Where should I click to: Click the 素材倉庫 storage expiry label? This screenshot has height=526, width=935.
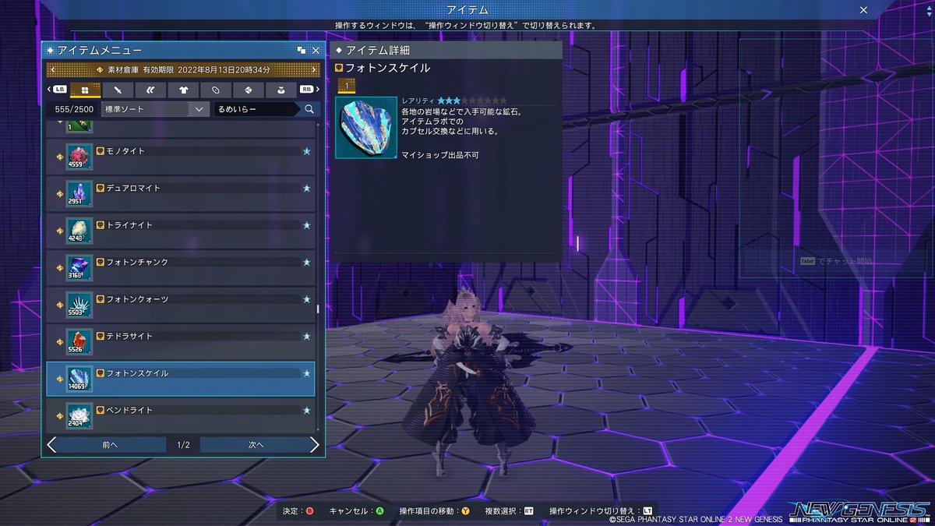coord(185,70)
